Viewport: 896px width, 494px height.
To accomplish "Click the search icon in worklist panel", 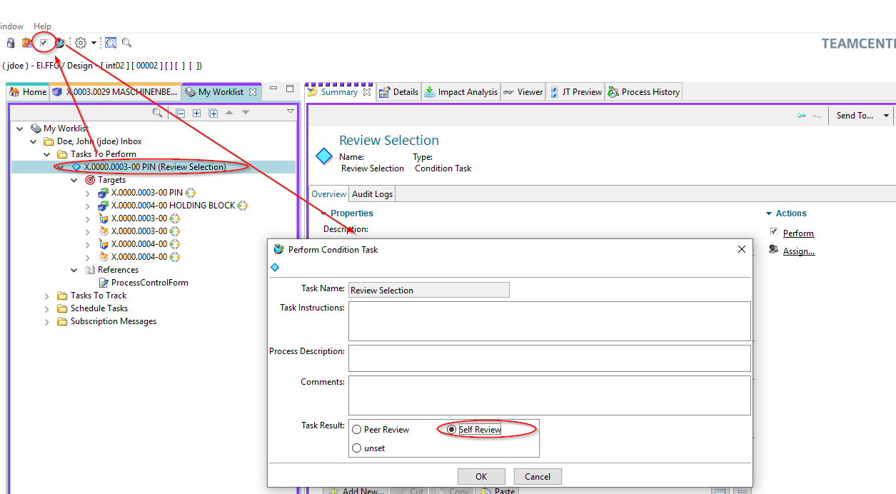I will 158,113.
